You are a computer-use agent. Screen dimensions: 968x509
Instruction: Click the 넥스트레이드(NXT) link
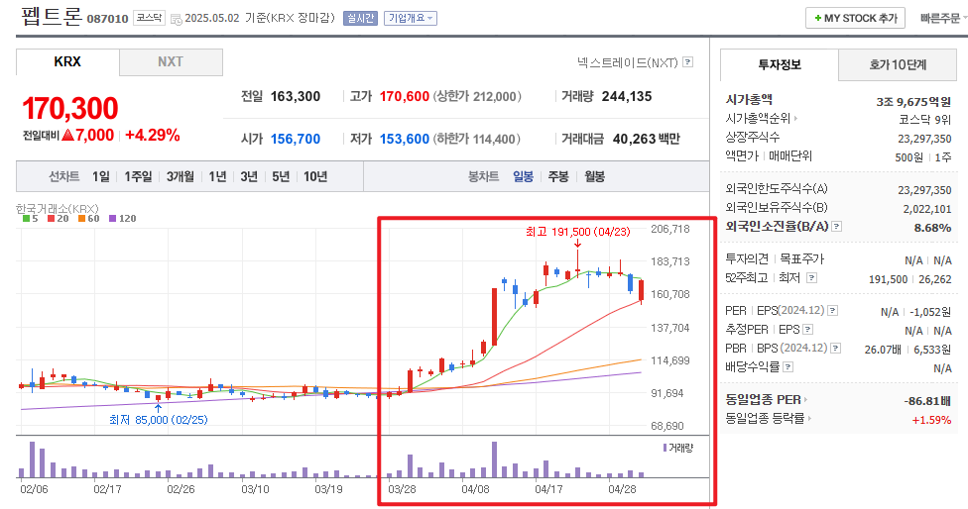627,62
